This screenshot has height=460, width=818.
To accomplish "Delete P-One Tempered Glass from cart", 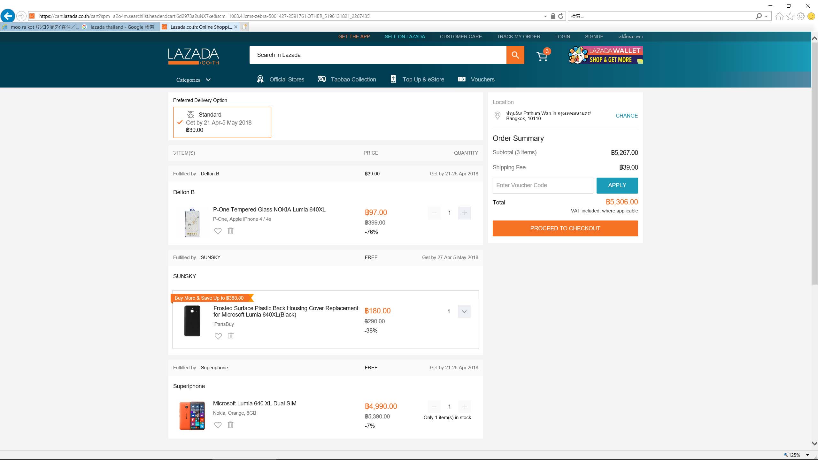I will click(x=230, y=231).
